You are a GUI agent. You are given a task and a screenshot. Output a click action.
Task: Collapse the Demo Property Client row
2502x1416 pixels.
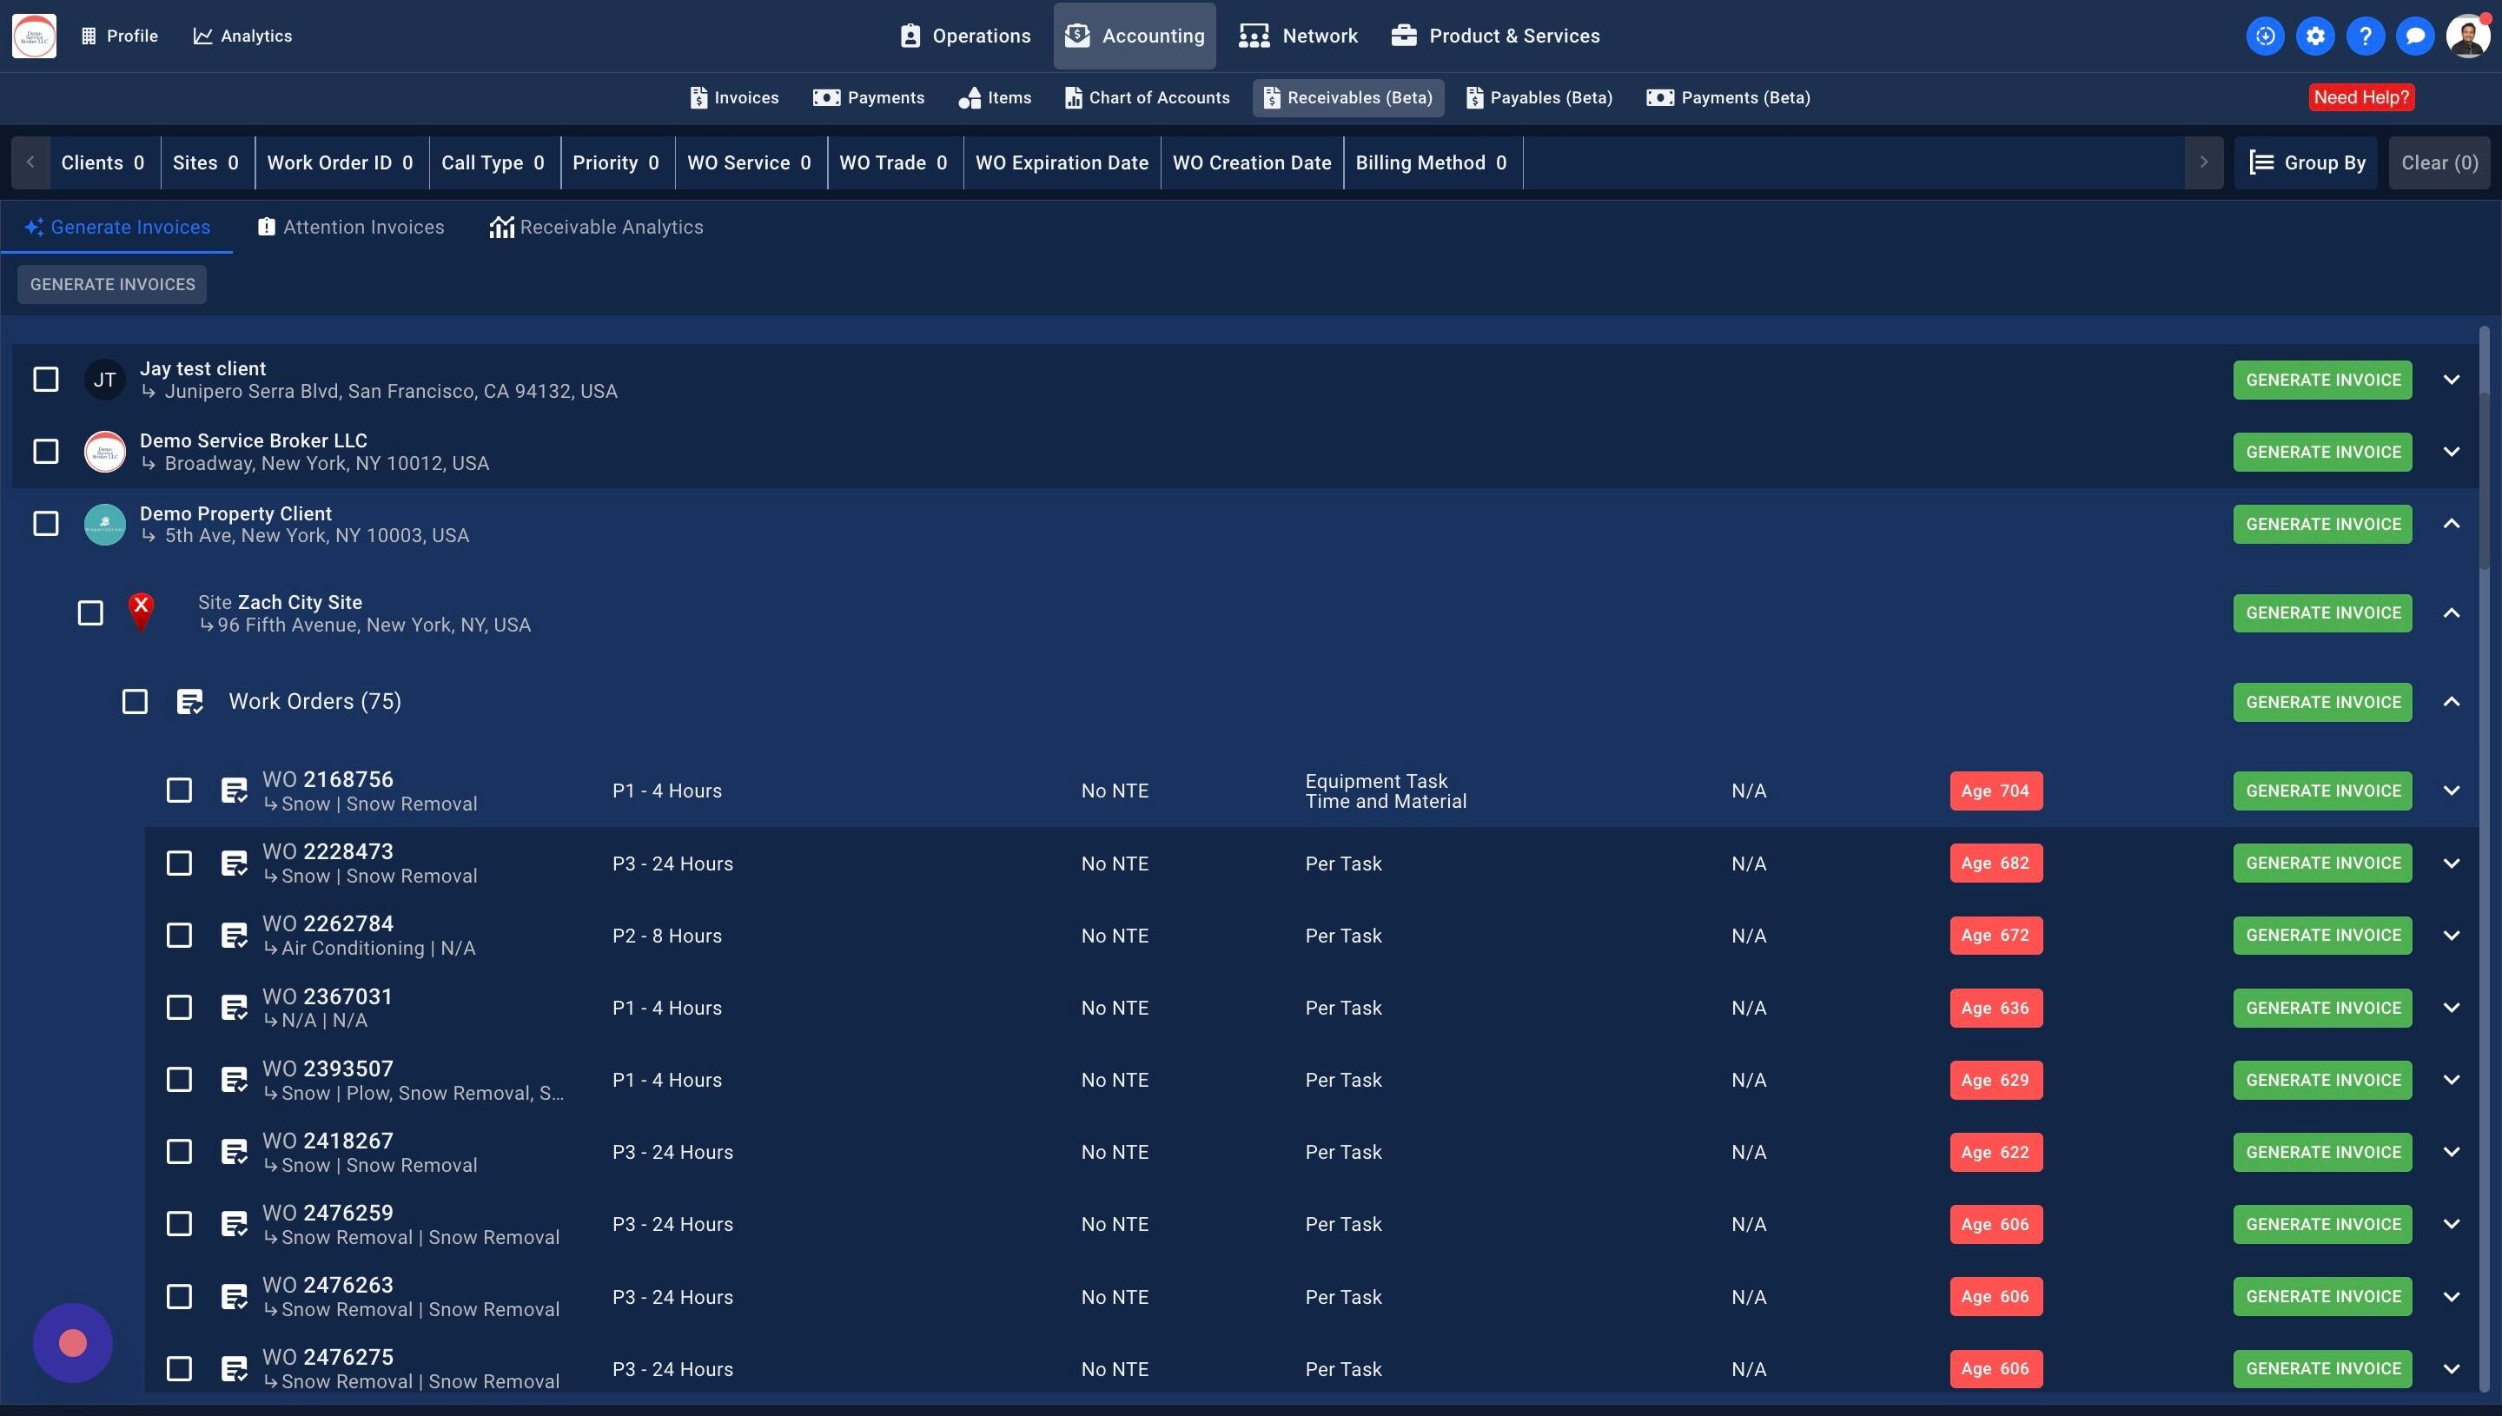click(2451, 524)
